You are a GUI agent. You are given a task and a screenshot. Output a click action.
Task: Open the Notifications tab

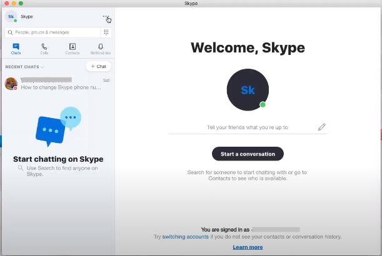pyautogui.click(x=101, y=49)
